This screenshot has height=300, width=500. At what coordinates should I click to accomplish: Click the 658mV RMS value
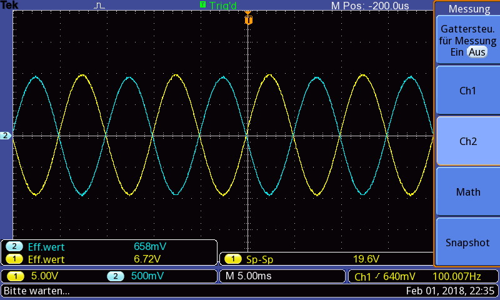150,246
